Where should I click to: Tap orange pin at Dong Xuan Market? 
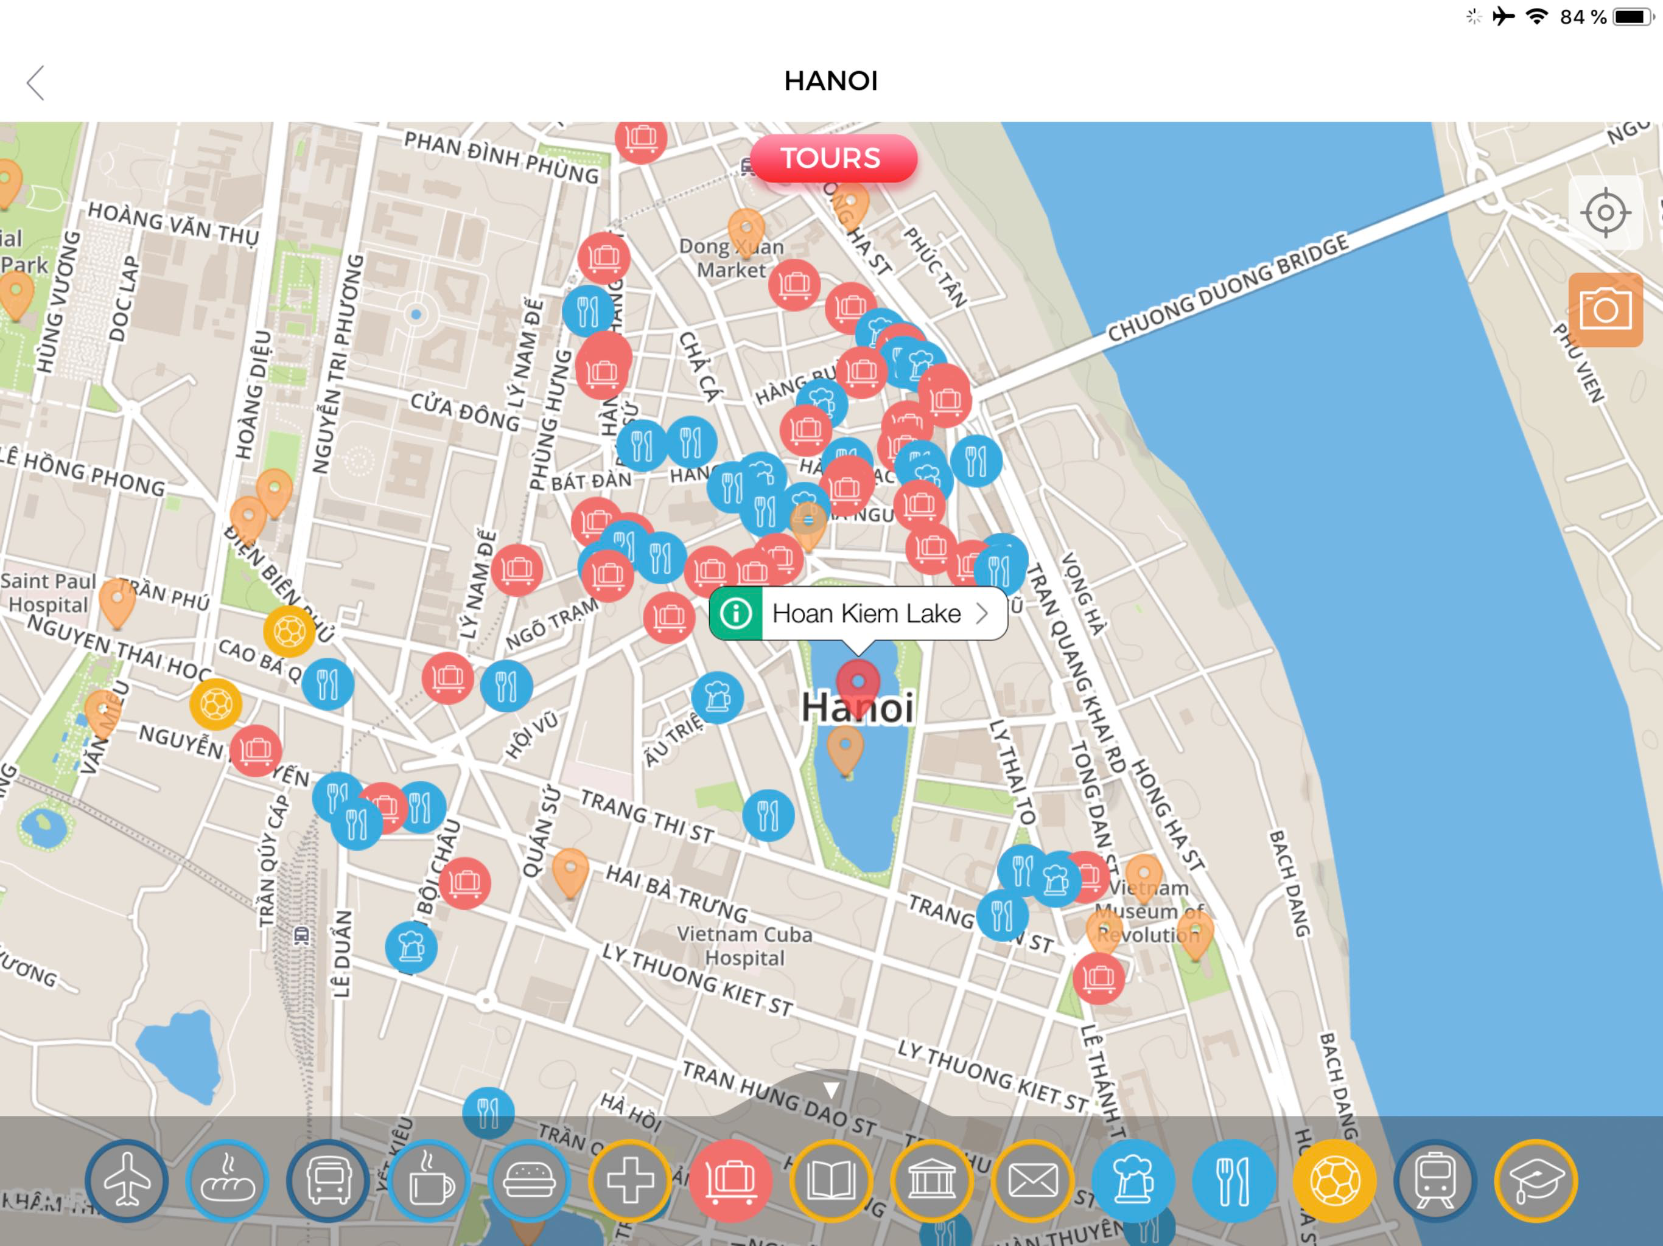[x=746, y=231]
